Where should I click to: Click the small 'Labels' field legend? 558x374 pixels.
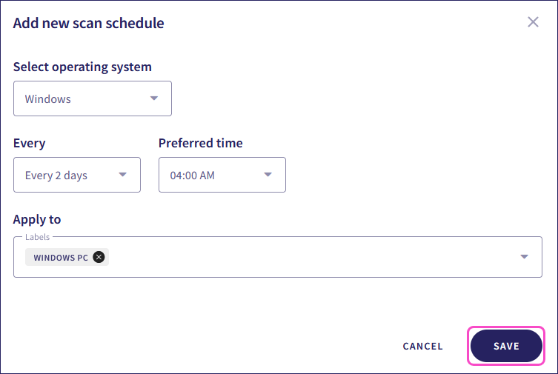coord(37,237)
